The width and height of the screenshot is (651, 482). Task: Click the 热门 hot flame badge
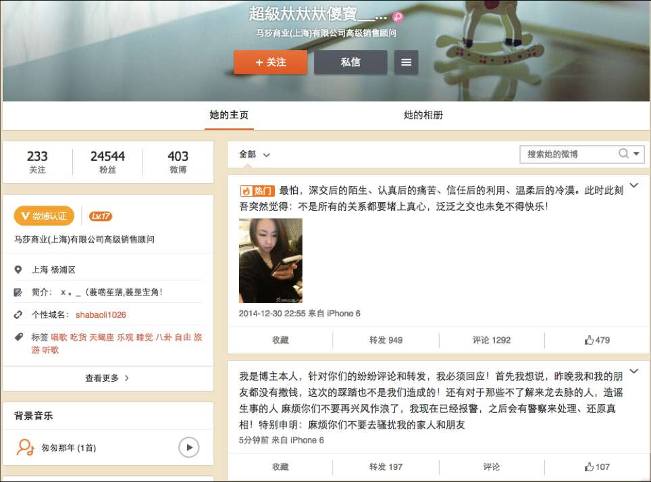pyautogui.click(x=257, y=191)
